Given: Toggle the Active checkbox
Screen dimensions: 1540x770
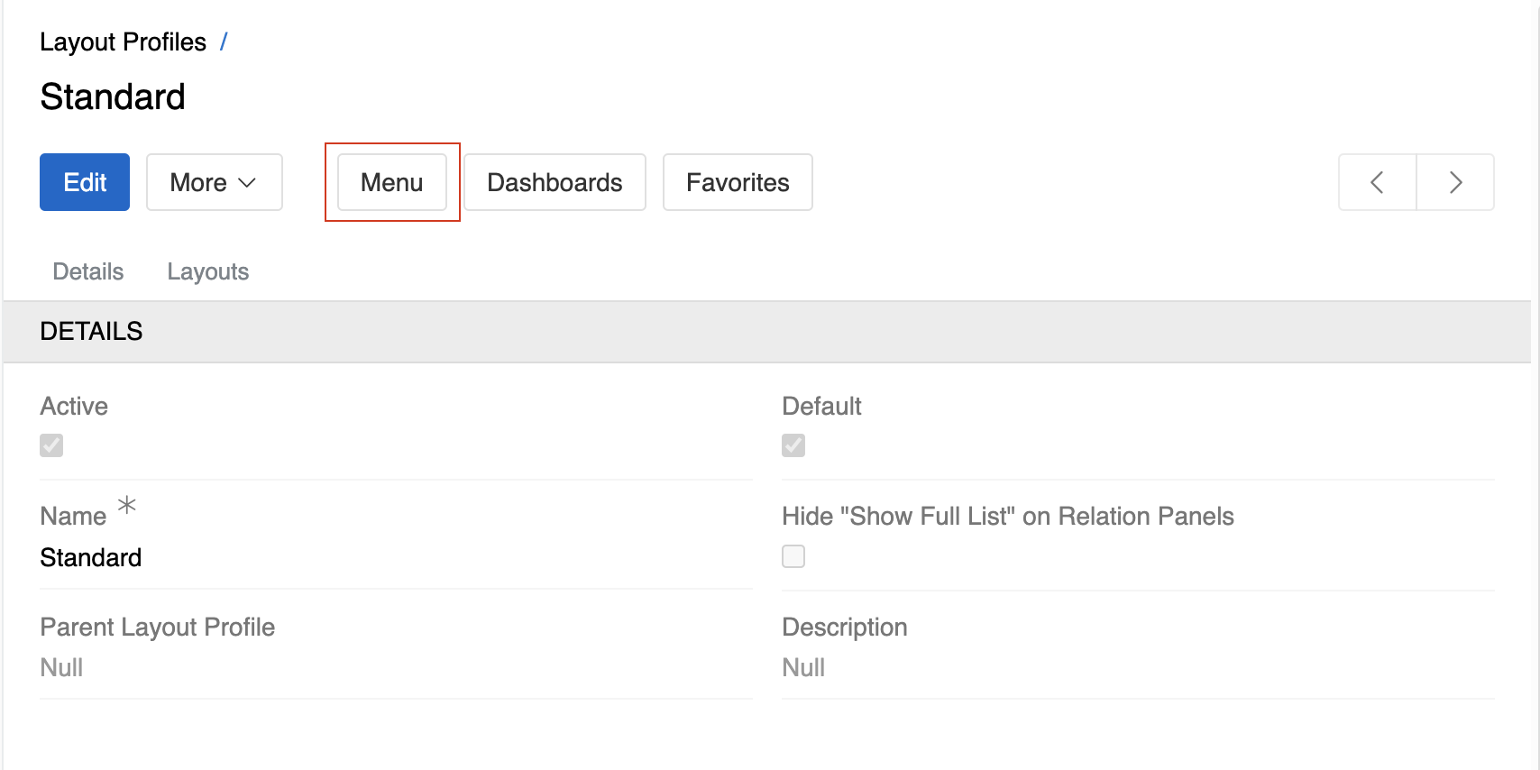Looking at the screenshot, I should (x=51, y=445).
